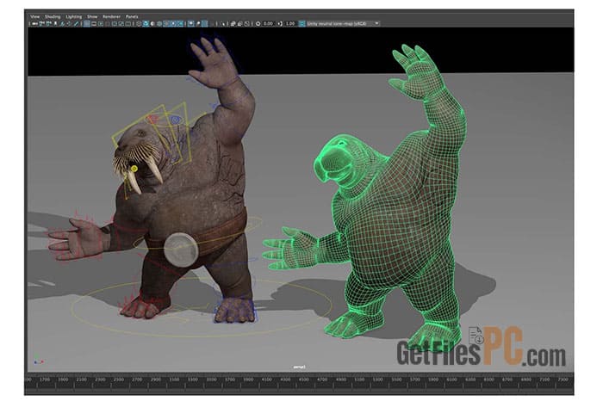Click the Multisample Anti-aliasing icon
603x407 pixels.
(205, 24)
